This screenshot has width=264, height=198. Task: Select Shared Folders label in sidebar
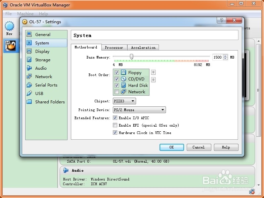click(x=50, y=102)
